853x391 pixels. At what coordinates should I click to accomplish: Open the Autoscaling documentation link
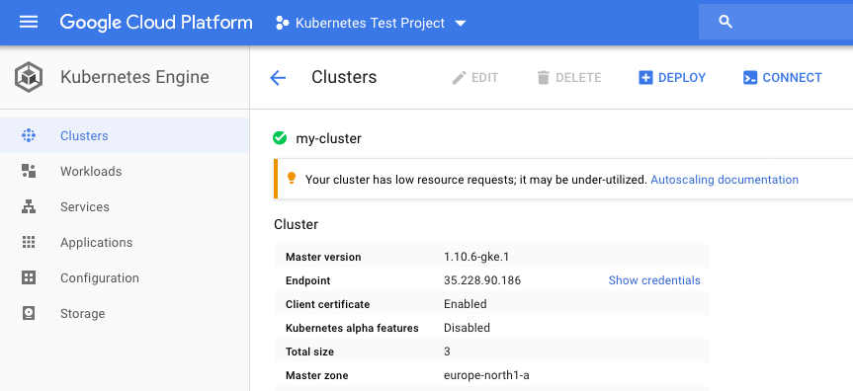point(725,180)
